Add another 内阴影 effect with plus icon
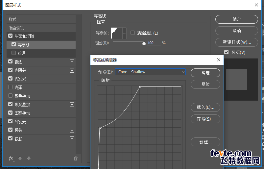Image resolution: width=264 pixels, height=169 pixels. (72, 70)
